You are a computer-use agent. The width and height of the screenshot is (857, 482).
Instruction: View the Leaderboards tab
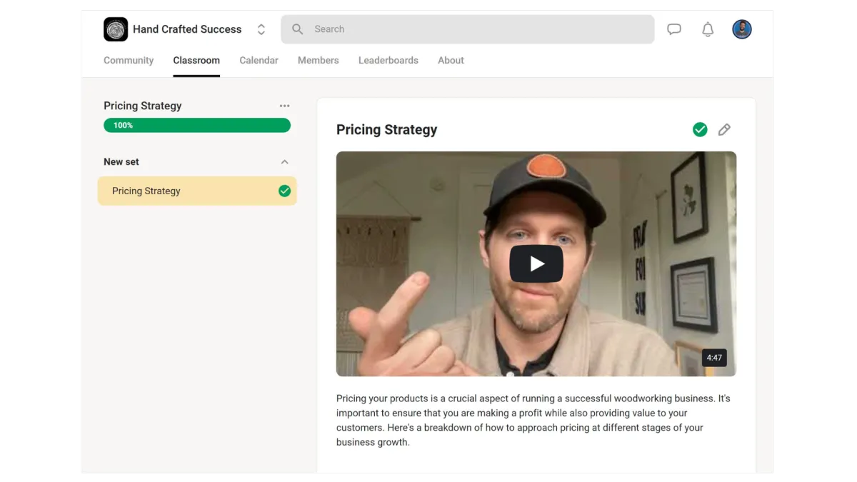pyautogui.click(x=389, y=61)
